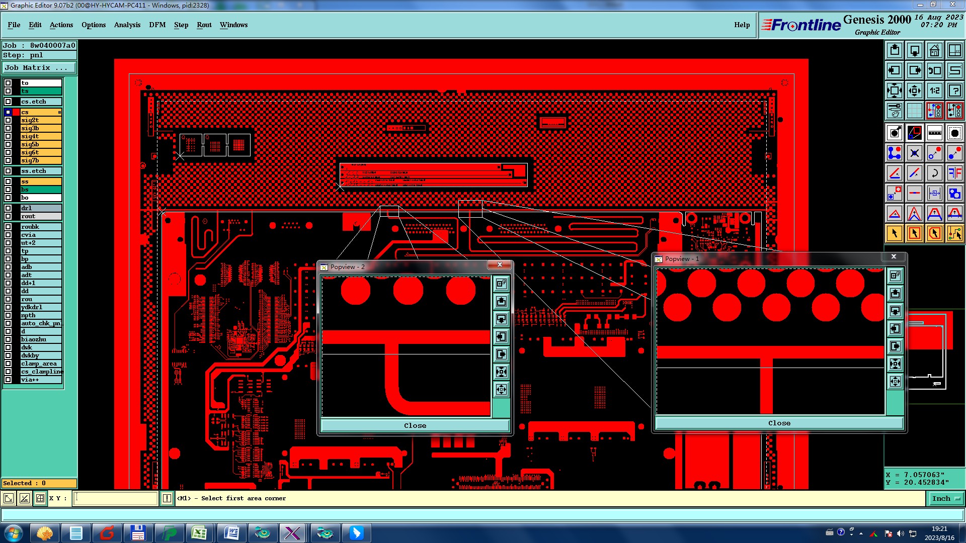Open the Job Matrix selector
The width and height of the screenshot is (966, 543).
(x=39, y=67)
